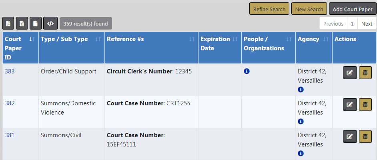Delete court paper 381
377x160 pixels.
pyautogui.click(x=365, y=136)
